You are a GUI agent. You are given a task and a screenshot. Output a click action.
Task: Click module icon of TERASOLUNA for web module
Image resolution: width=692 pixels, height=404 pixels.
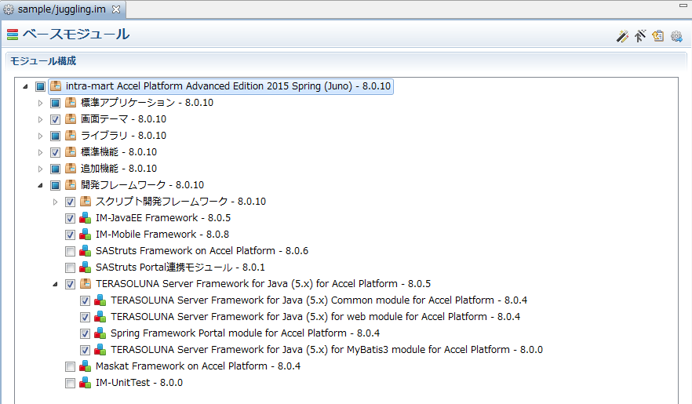[100, 317]
